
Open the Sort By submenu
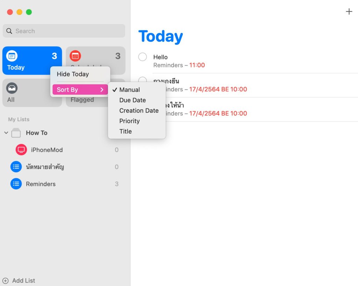80,90
